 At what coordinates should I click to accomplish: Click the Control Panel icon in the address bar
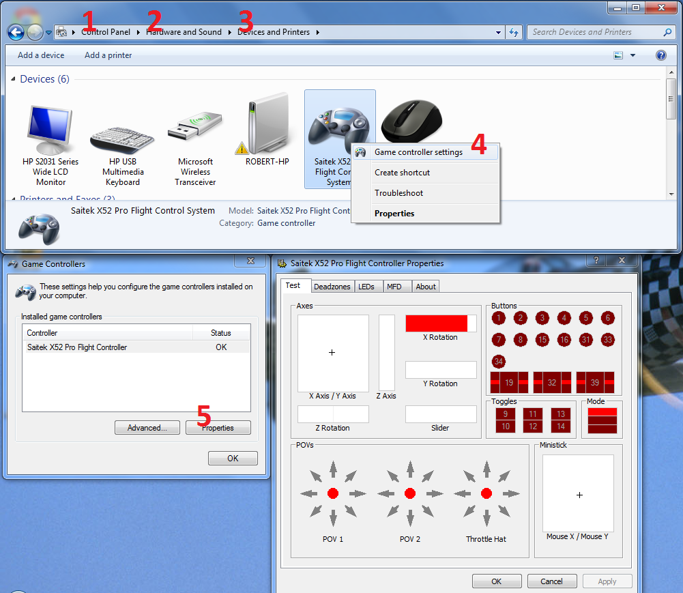point(61,32)
